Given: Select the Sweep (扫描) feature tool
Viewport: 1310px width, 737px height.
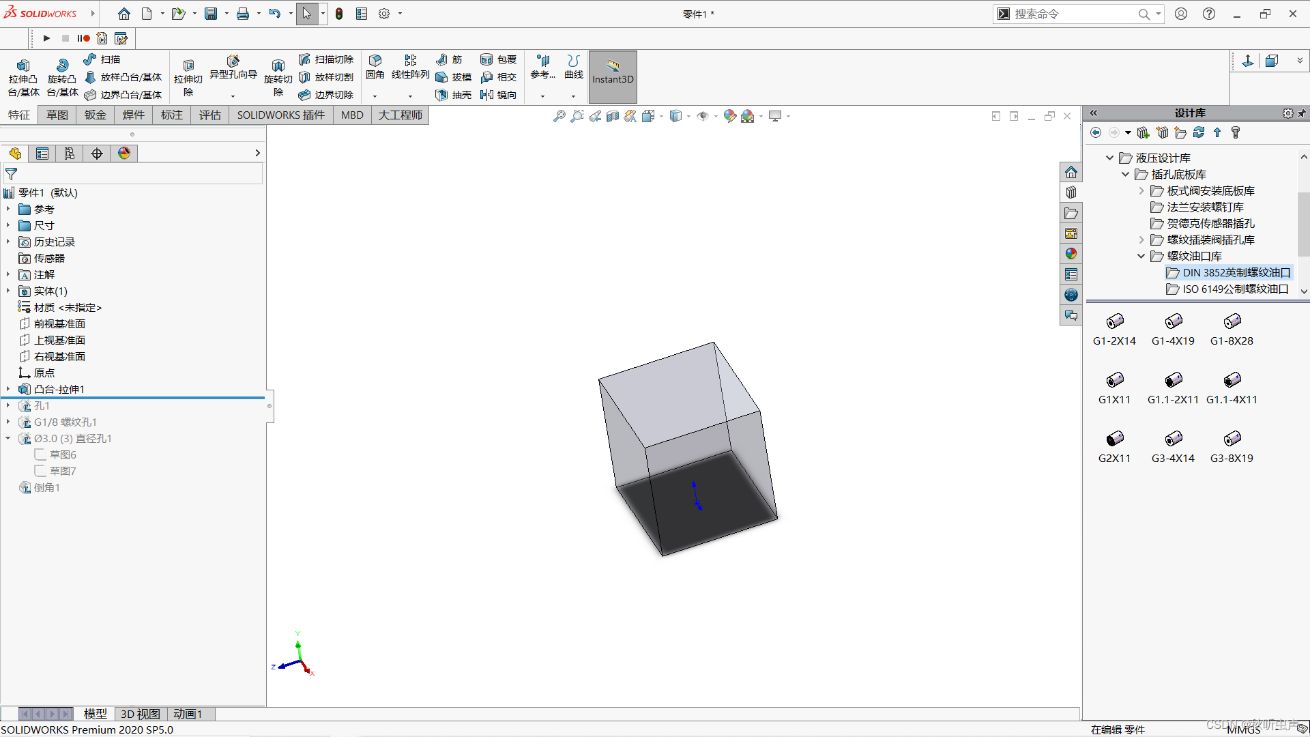Looking at the screenshot, I should point(102,59).
